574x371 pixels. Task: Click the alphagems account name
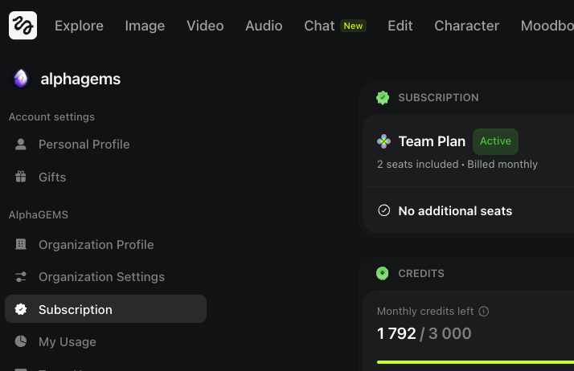click(x=80, y=79)
